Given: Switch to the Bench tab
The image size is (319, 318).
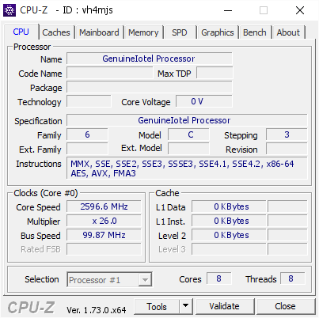Looking at the screenshot, I should [255, 32].
